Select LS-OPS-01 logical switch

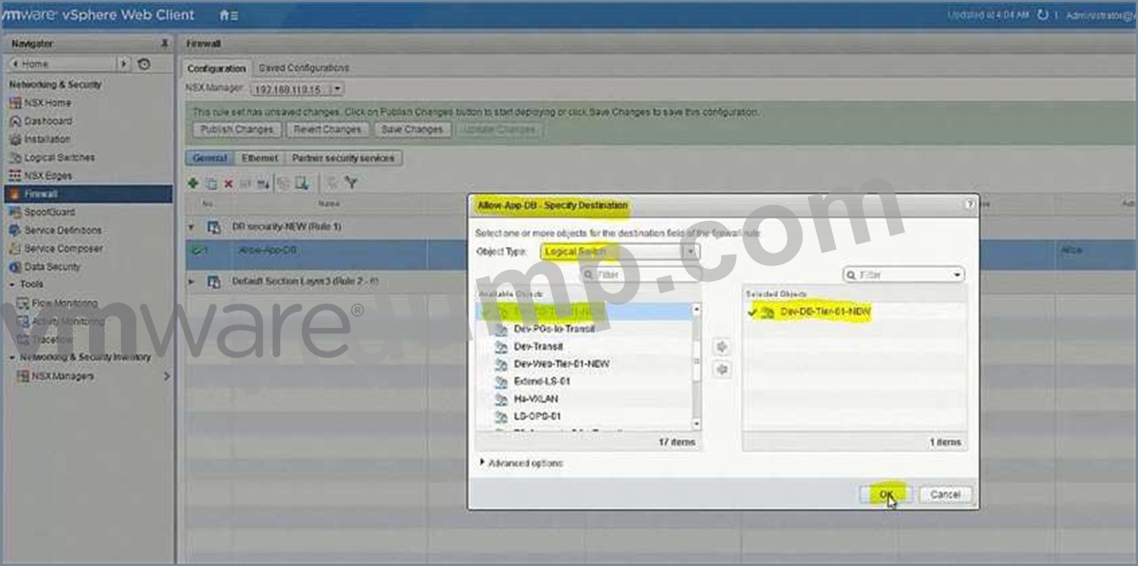[538, 416]
